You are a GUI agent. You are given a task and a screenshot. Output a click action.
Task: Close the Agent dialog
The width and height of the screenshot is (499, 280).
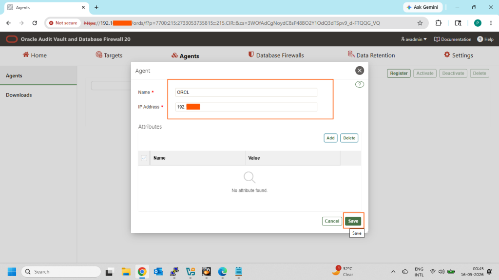click(x=360, y=71)
